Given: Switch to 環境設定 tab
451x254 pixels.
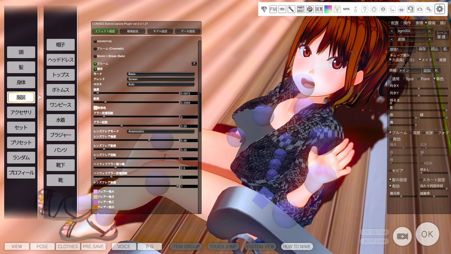Looking at the screenshot, I should [133, 31].
